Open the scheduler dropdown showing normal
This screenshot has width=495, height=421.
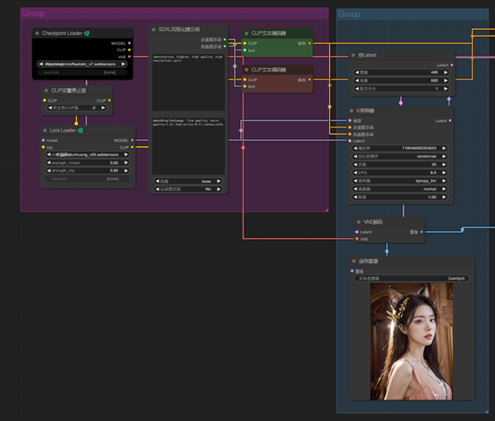pos(399,189)
